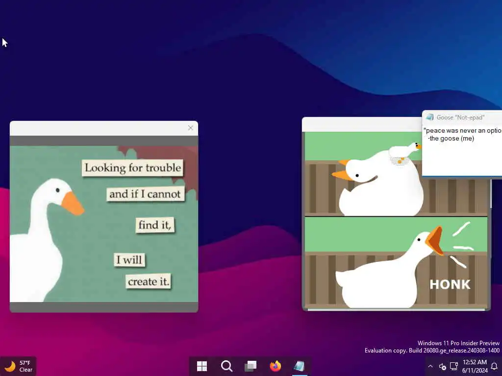Screen dimensions: 502x376
Task: Open the clock showing 12:52 AM
Action: pos(475,366)
